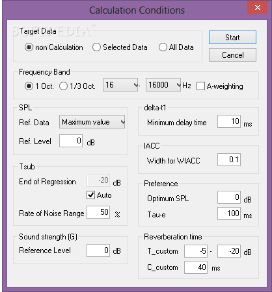Uncheck the Auto checkbox under Tsub
This screenshot has height=292, width=272.
coord(99,195)
